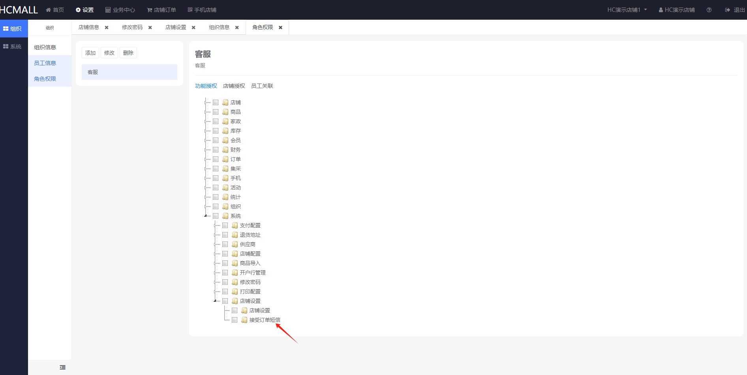Select the 组织 module in left sidebar

(14, 29)
